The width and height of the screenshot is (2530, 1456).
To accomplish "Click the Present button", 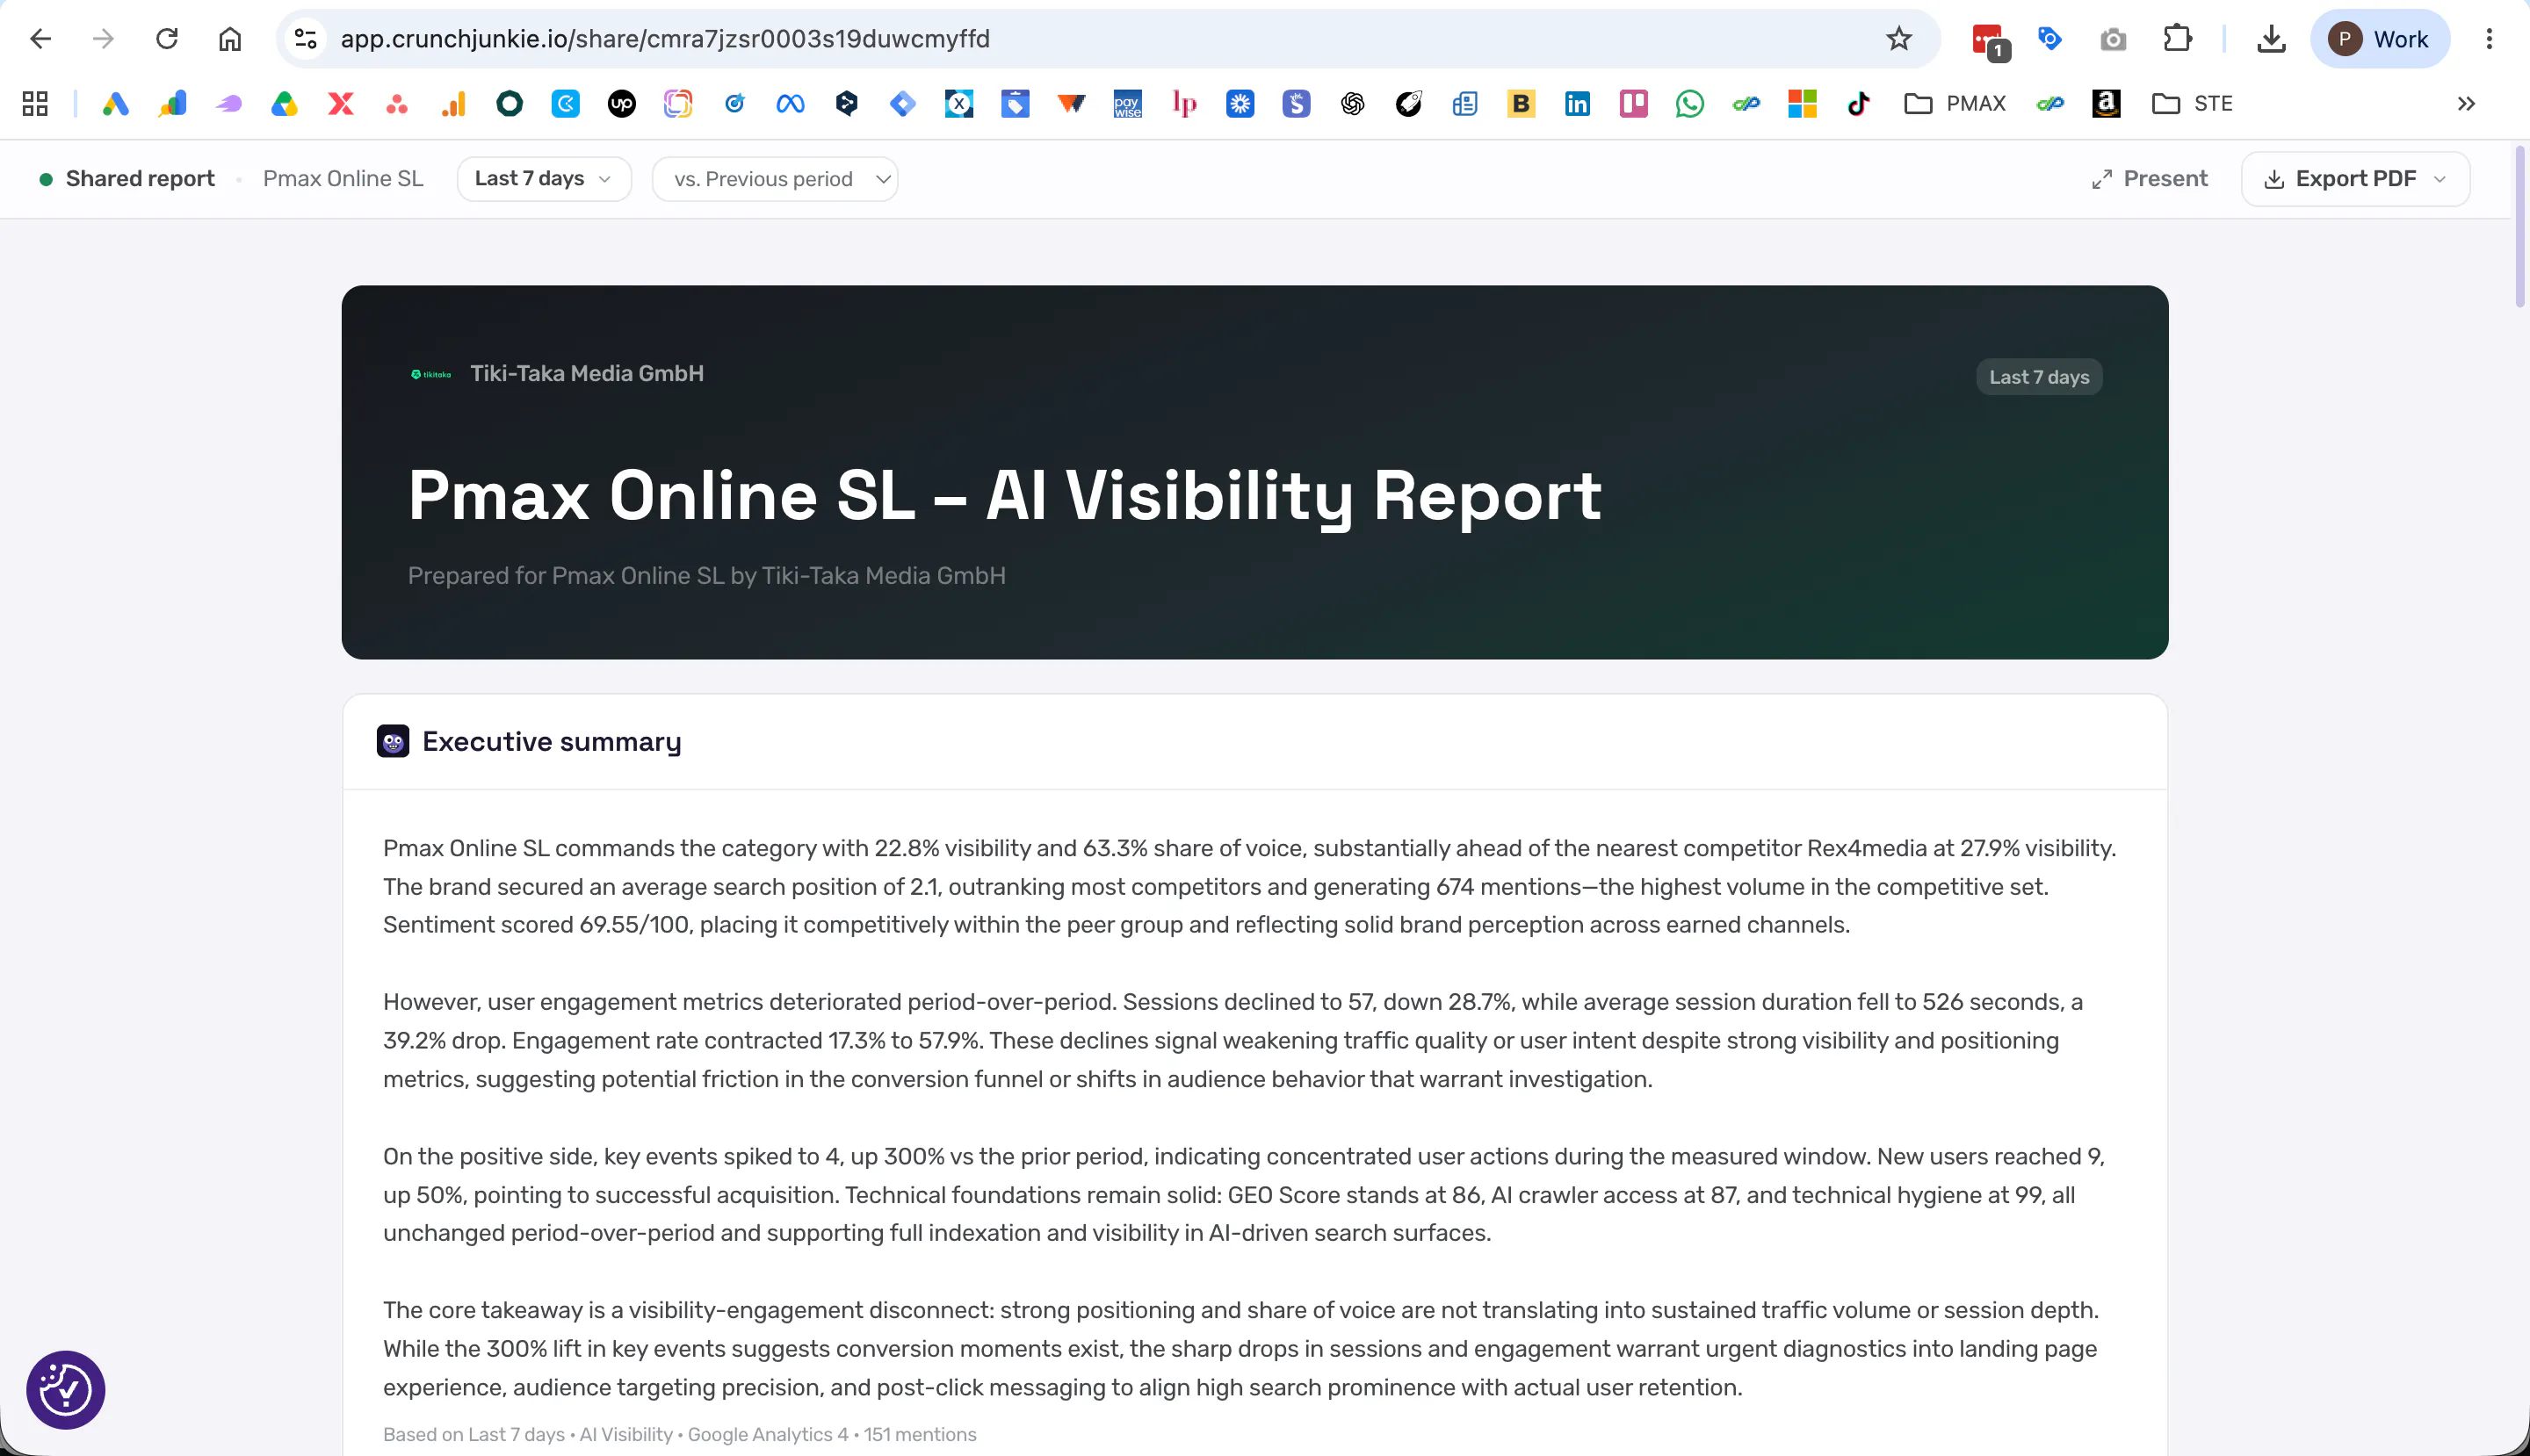I will 2149,179.
